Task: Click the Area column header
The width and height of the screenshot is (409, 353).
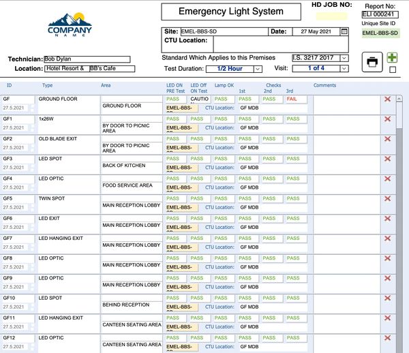Action: click(x=106, y=85)
